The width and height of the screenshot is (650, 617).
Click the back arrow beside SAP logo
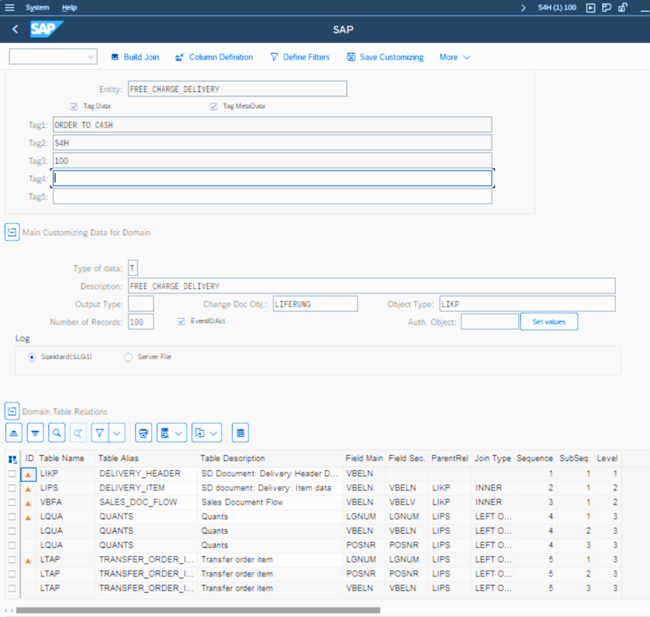15,29
